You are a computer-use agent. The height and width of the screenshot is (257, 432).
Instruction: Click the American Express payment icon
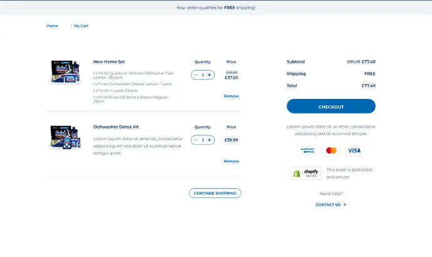click(307, 150)
